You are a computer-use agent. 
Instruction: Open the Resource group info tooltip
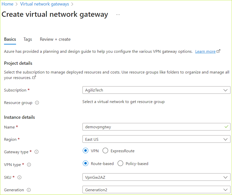point(37,102)
